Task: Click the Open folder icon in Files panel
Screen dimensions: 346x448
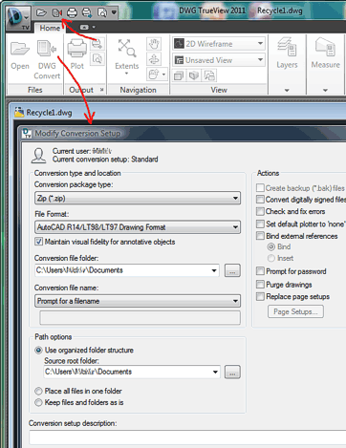Action: pyautogui.click(x=20, y=49)
